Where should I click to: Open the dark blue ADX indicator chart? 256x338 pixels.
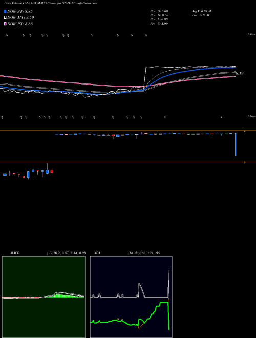[131, 297]
